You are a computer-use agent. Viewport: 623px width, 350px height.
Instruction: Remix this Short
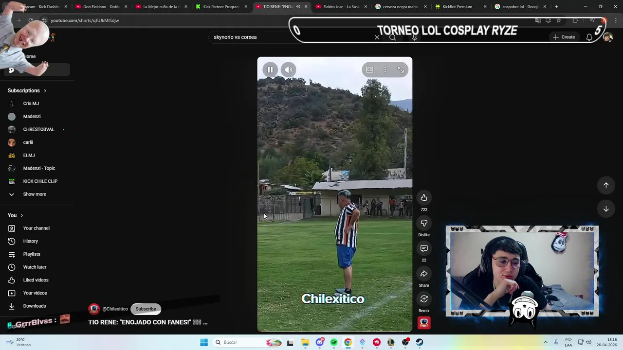pyautogui.click(x=424, y=298)
